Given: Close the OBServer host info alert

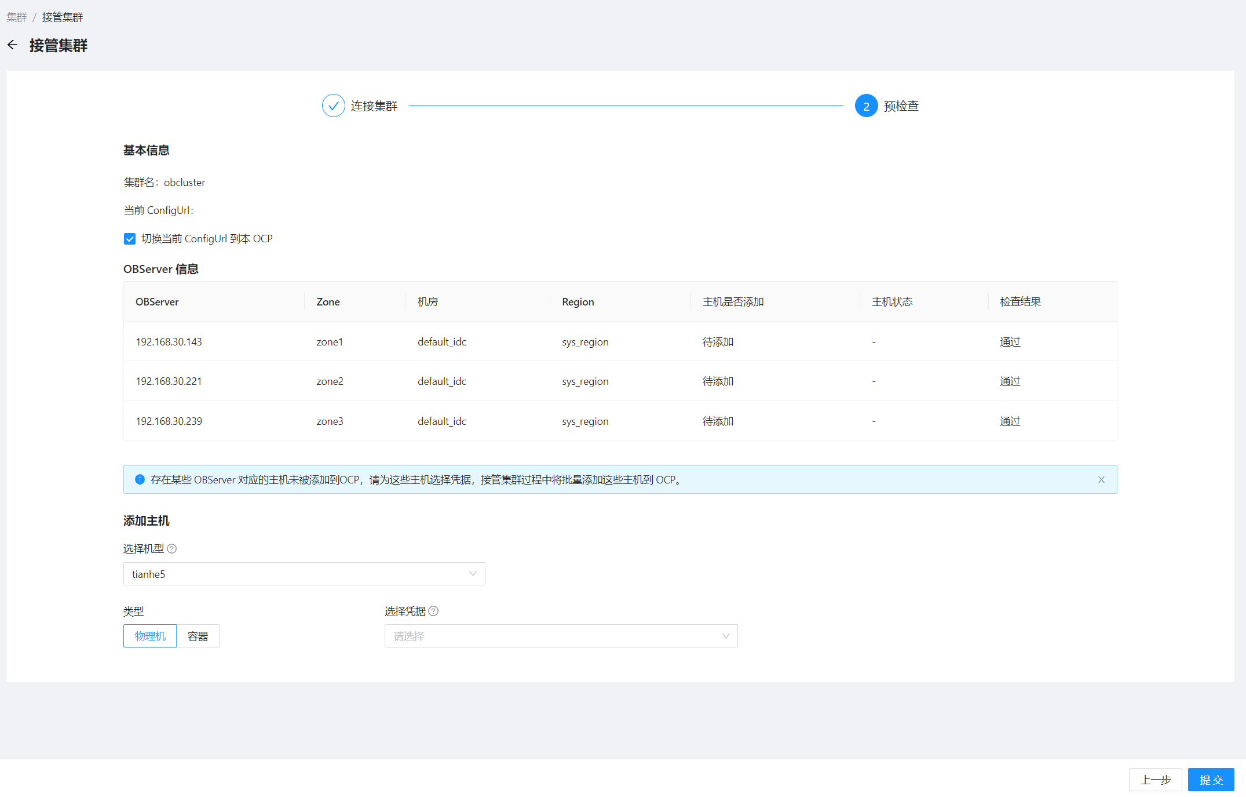Looking at the screenshot, I should 1101,479.
